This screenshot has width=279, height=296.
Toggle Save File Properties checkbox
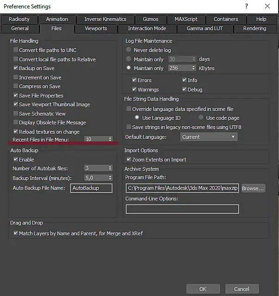[x=16, y=95]
